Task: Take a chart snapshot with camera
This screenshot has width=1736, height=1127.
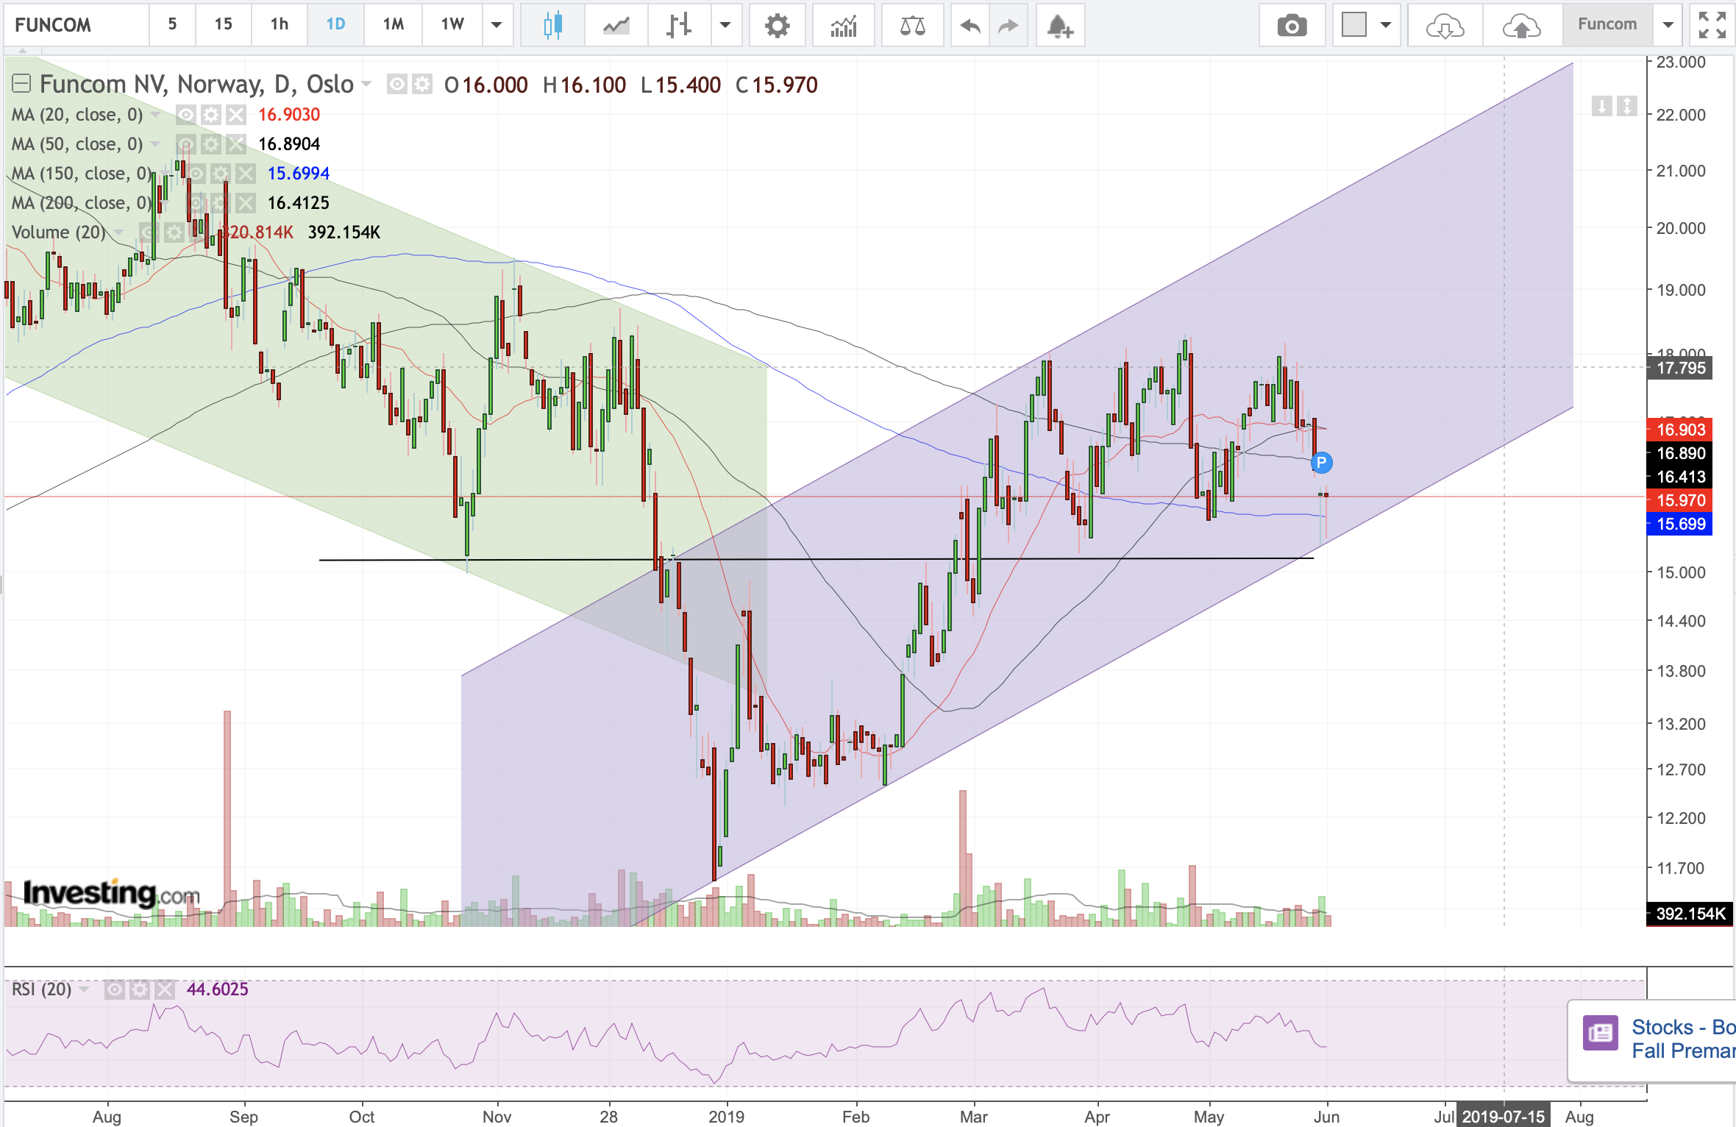Action: point(1292,26)
